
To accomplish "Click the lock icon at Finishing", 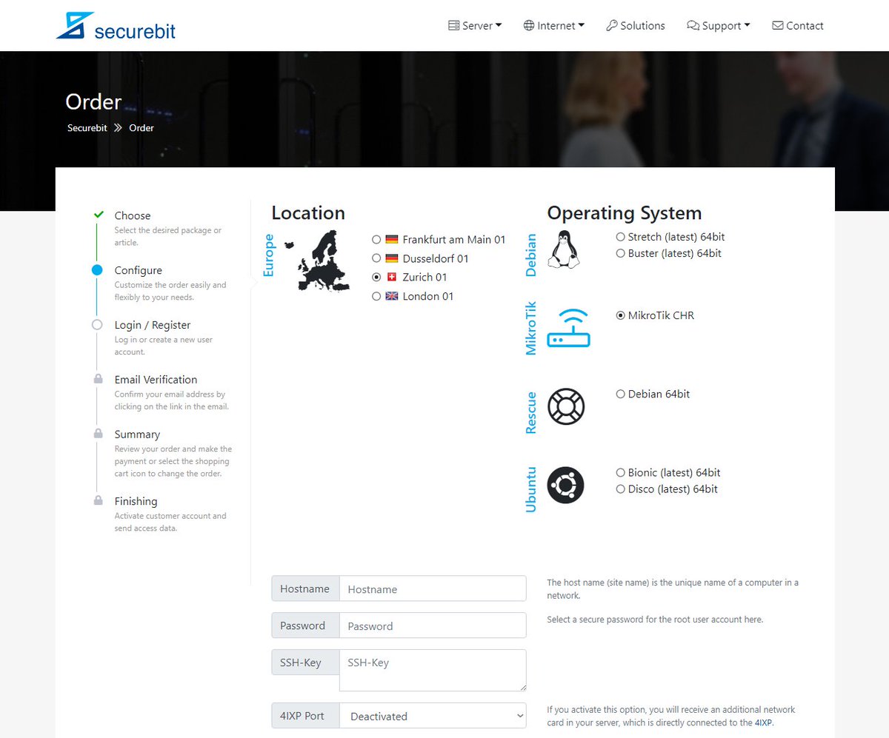I will [98, 500].
